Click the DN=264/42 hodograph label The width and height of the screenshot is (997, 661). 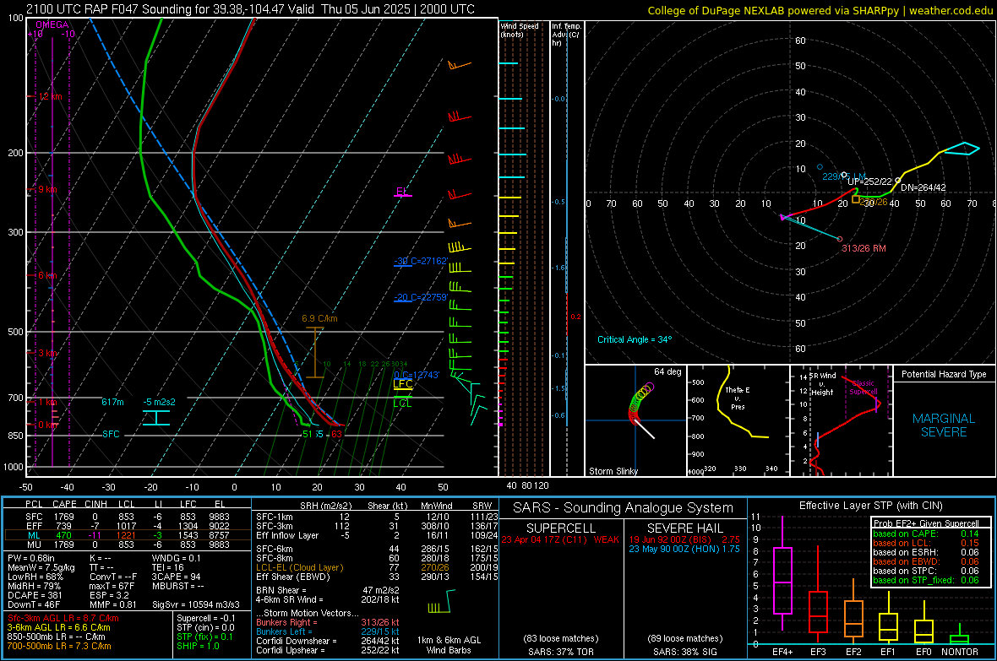(923, 187)
